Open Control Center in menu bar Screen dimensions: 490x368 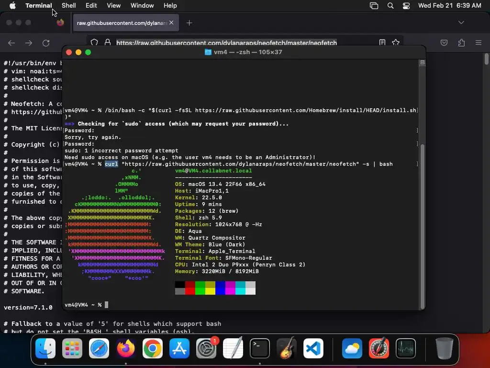[x=406, y=5]
